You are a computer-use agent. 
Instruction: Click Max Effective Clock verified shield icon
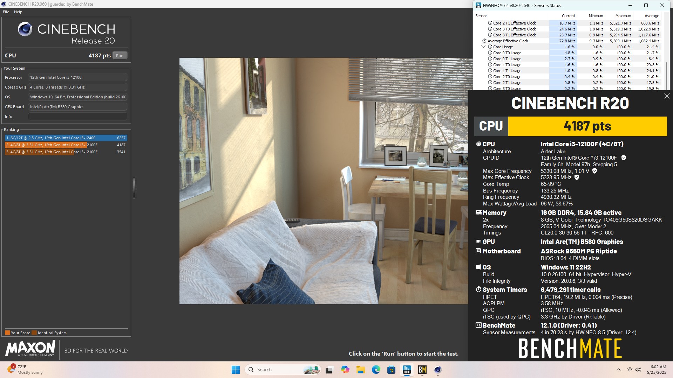pyautogui.click(x=577, y=177)
